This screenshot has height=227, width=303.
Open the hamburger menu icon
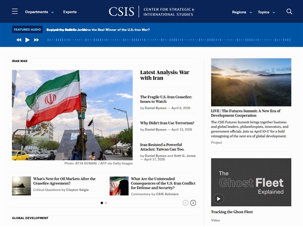point(15,11)
